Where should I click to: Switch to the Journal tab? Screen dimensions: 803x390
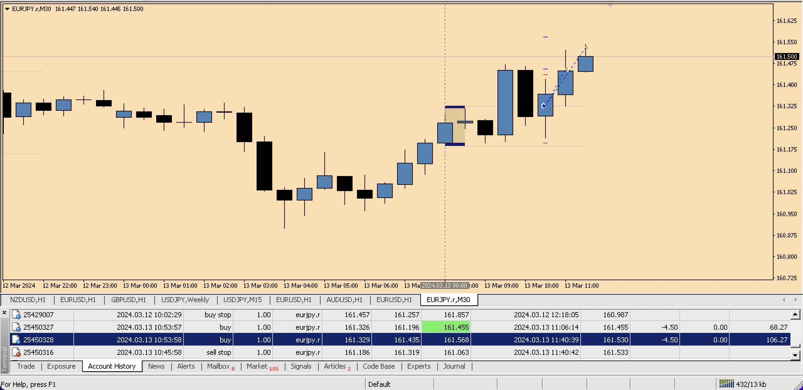pos(454,366)
